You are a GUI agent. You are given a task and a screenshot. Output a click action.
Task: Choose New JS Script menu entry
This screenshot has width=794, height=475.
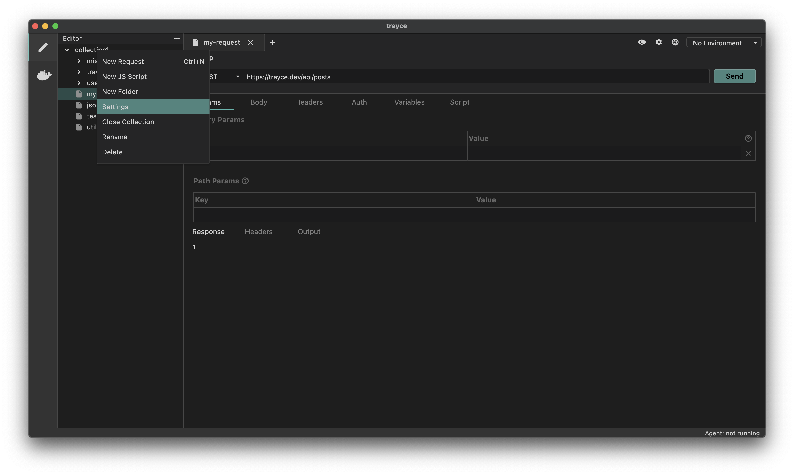tap(153, 76)
